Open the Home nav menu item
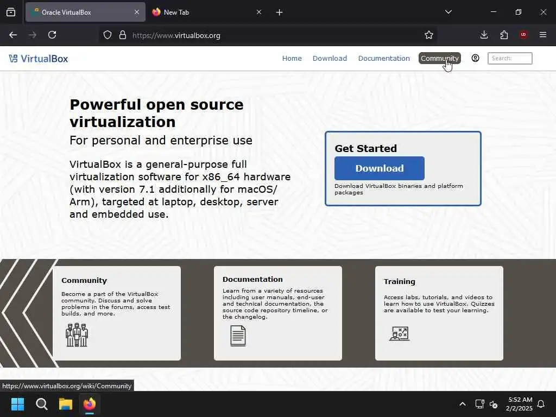The height and width of the screenshot is (417, 556). [x=292, y=58]
